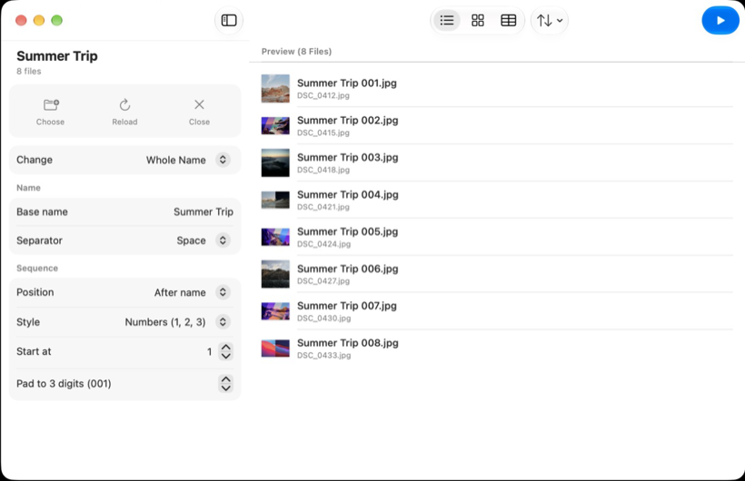
Task: Select thumbnail of Summer Trip 005.jpg
Action: click(x=275, y=237)
